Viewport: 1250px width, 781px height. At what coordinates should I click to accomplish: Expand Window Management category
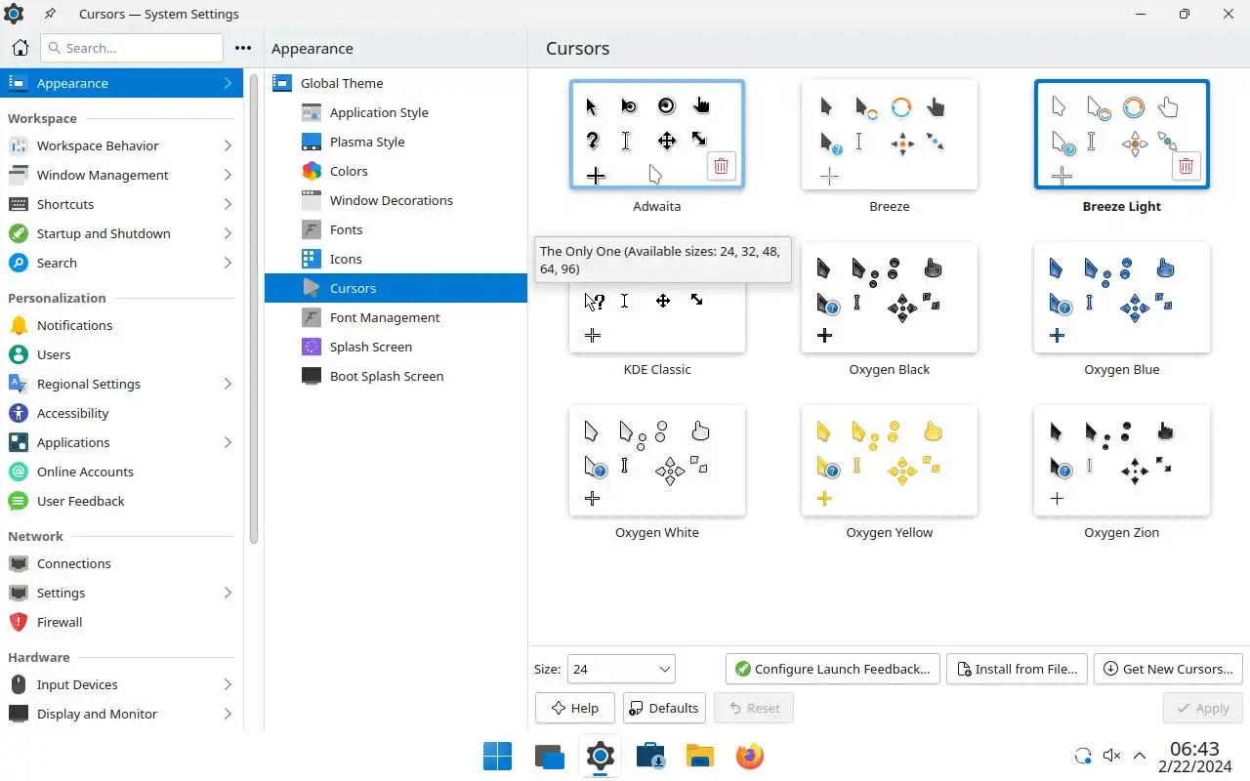point(122,175)
